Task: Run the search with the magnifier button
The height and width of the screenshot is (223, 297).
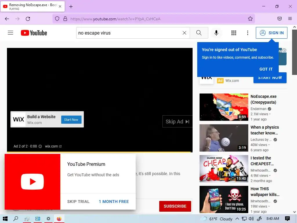Action: click(x=199, y=33)
